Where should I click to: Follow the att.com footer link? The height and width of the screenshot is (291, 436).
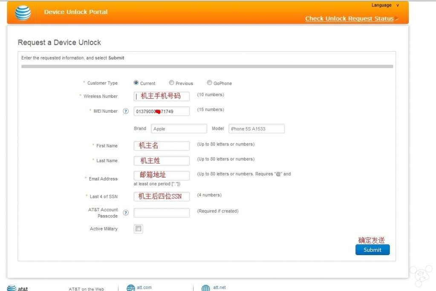[144, 287]
